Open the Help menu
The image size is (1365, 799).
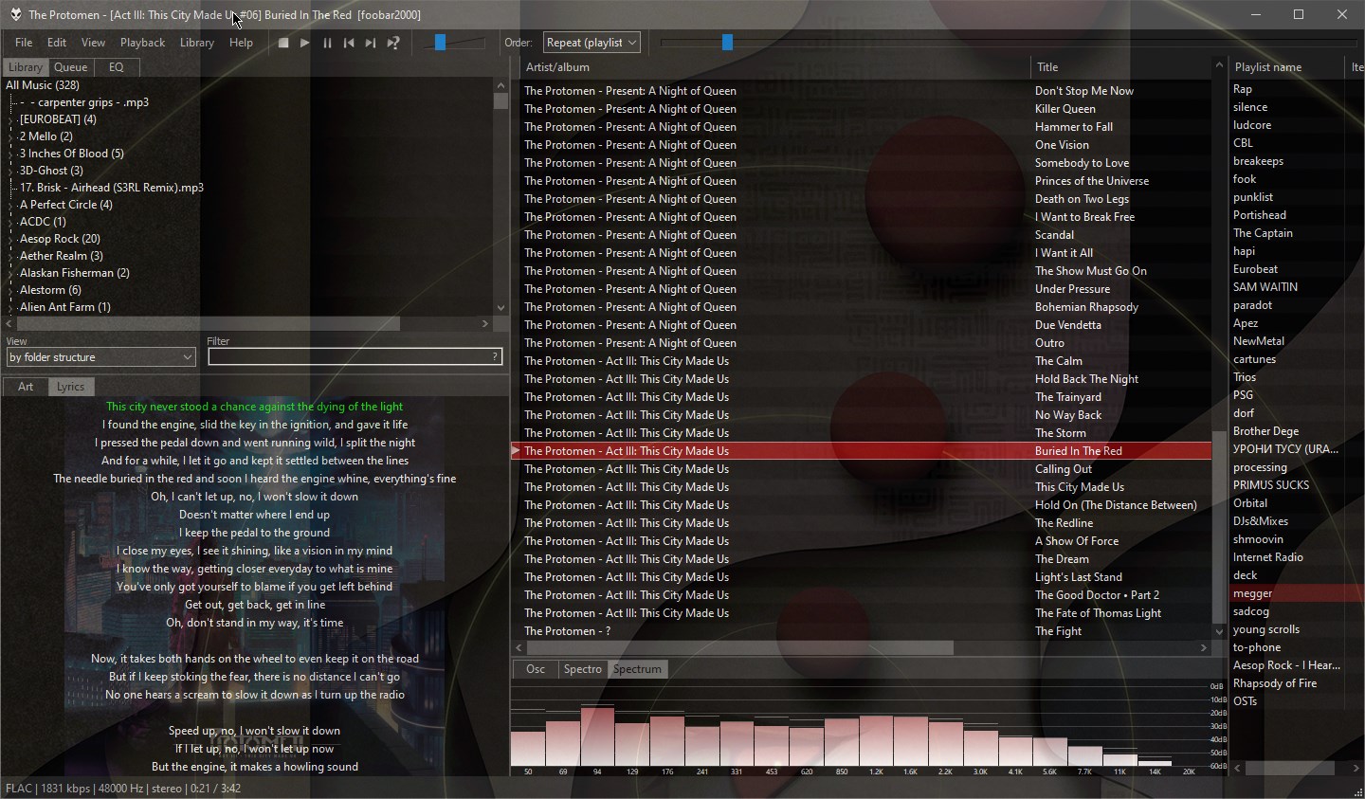click(x=241, y=43)
